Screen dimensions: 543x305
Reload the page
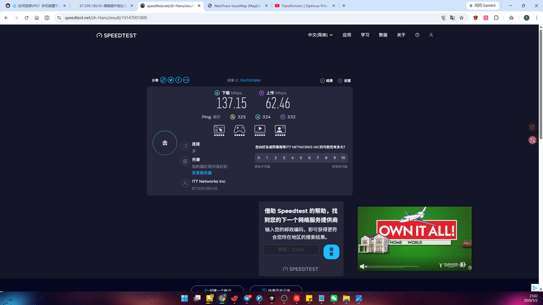point(26,18)
